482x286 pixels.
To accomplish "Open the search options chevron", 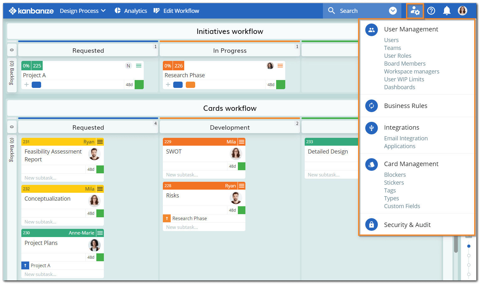I will pos(393,10).
